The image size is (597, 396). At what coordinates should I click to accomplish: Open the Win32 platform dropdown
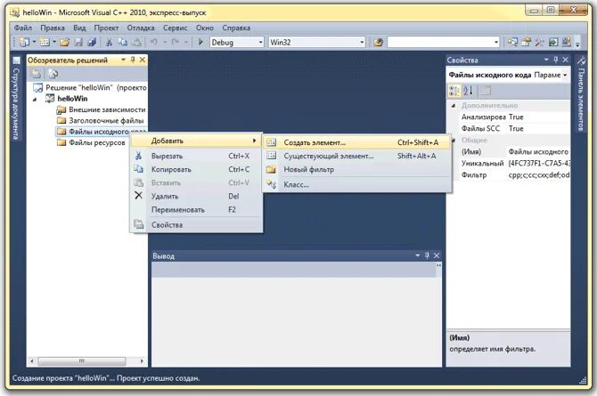[362, 42]
